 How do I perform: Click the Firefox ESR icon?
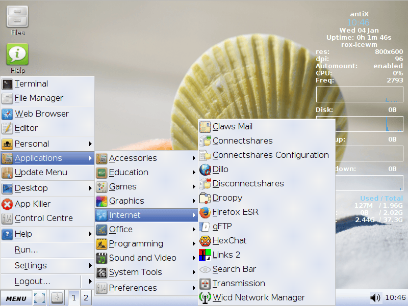coord(205,212)
